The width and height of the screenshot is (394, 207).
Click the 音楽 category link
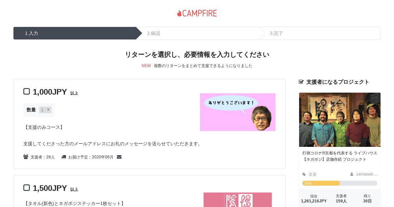tap(313, 174)
